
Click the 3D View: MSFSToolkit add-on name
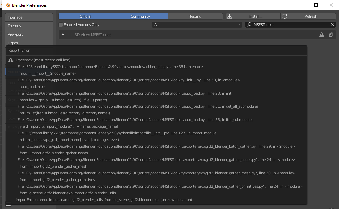click(93, 35)
